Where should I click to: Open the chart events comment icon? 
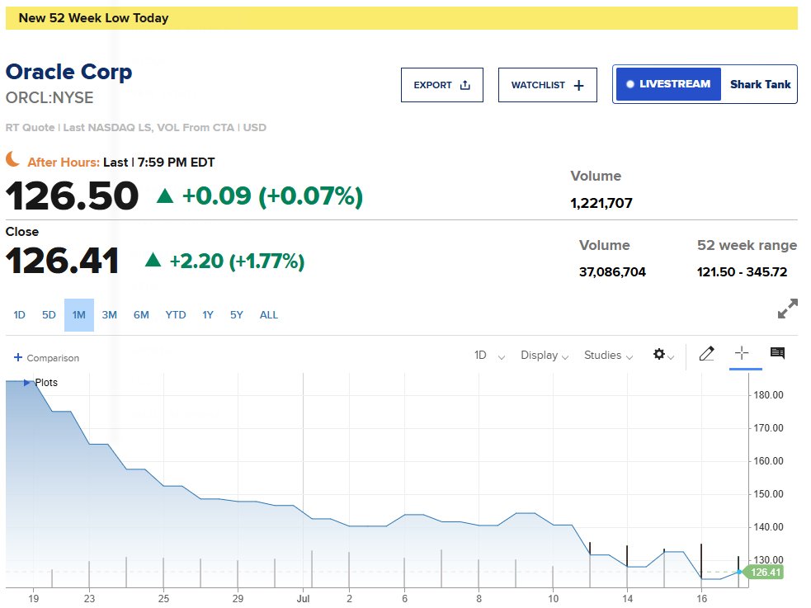pos(777,353)
